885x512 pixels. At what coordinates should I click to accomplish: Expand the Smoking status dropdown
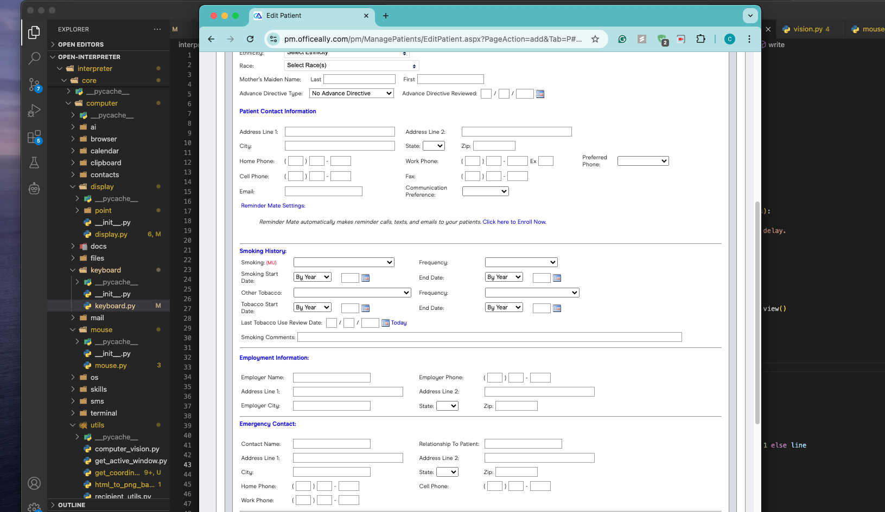pos(343,262)
